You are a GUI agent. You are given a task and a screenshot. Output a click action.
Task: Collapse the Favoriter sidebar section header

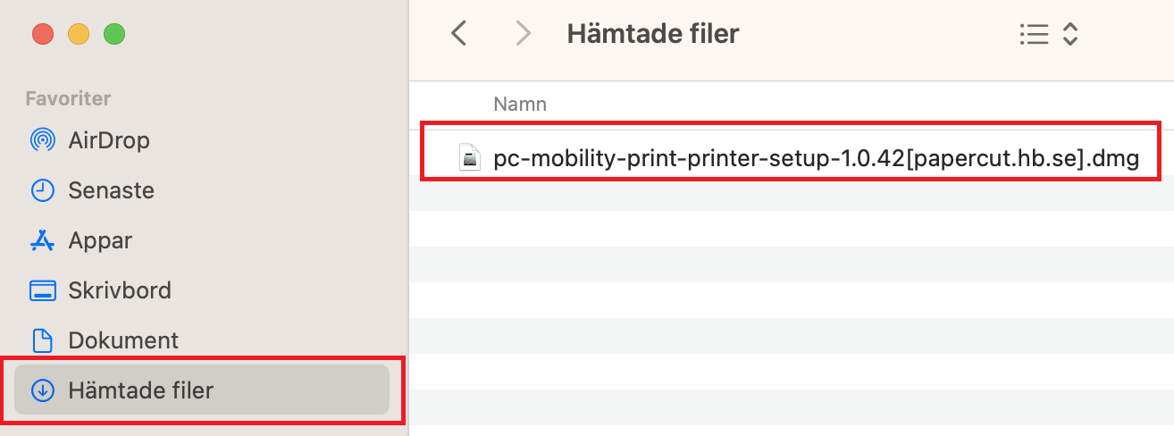click(x=68, y=98)
